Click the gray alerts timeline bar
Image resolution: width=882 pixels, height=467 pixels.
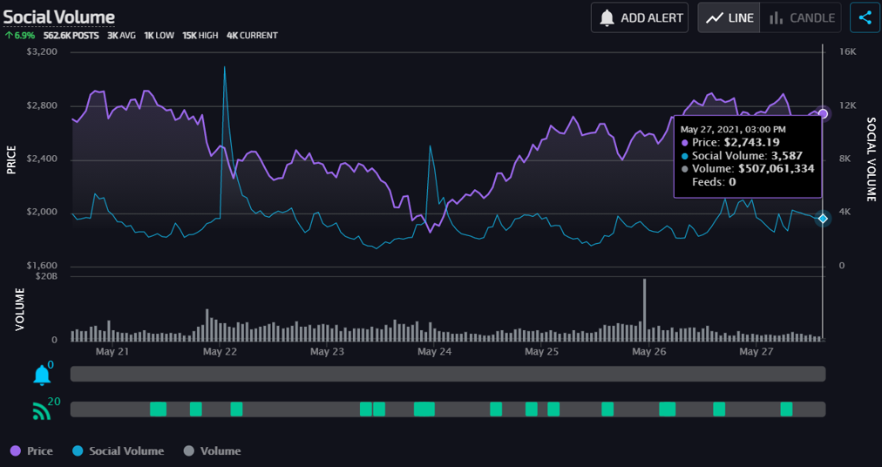(x=447, y=374)
